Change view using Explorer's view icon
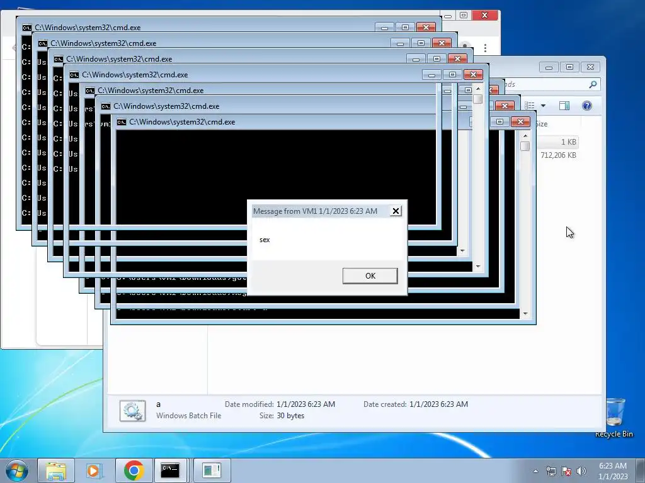Viewport: 645px width, 483px height. (x=530, y=106)
